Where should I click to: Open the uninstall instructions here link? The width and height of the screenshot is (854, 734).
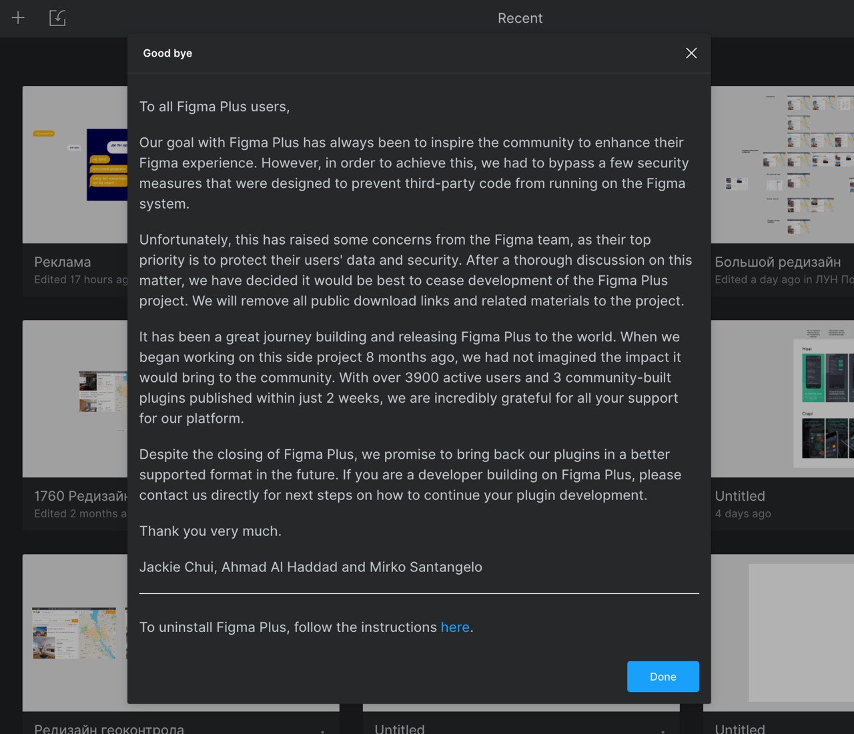point(455,627)
